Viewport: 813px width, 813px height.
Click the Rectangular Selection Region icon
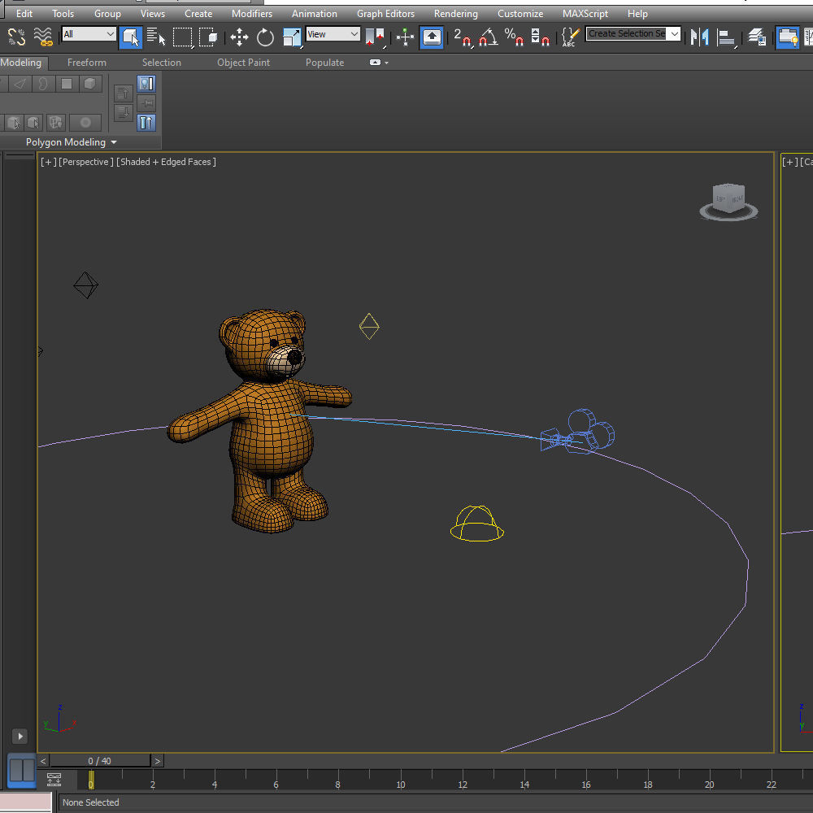[x=182, y=37]
